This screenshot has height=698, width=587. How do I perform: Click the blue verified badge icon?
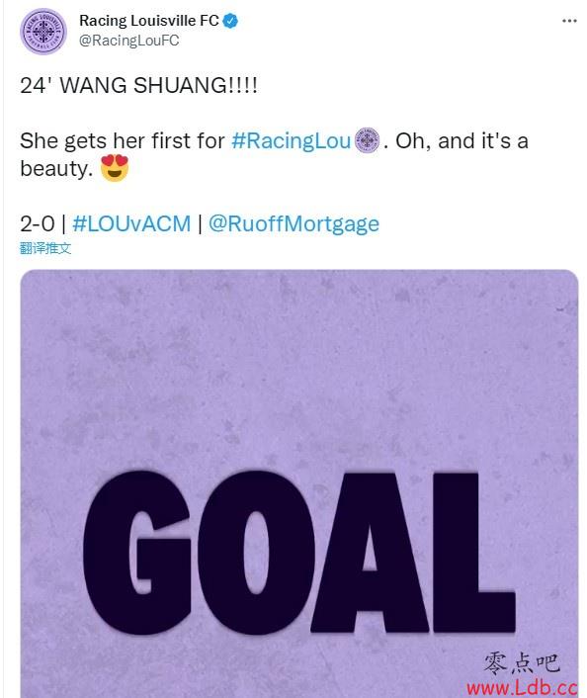pyautogui.click(x=230, y=21)
